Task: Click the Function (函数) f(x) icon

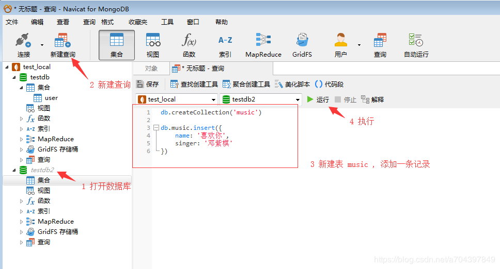Action: tap(189, 40)
